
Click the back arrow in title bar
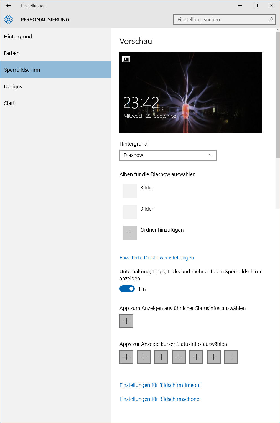(x=8, y=6)
